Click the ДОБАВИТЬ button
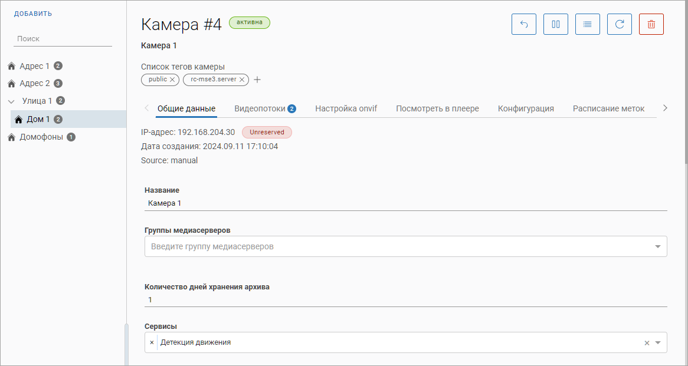The image size is (688, 366). click(33, 14)
